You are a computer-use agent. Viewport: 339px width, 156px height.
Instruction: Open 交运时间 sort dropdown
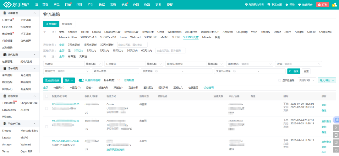[x=307, y=81]
